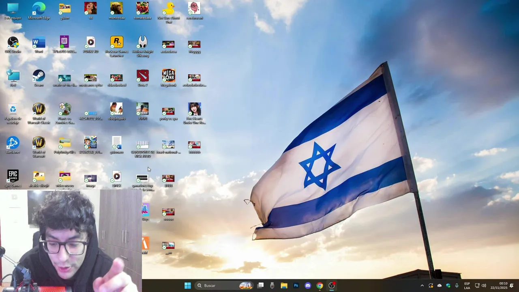Select the PIPIPI file icon
Viewport: 519px width, 292px height.
[142, 112]
